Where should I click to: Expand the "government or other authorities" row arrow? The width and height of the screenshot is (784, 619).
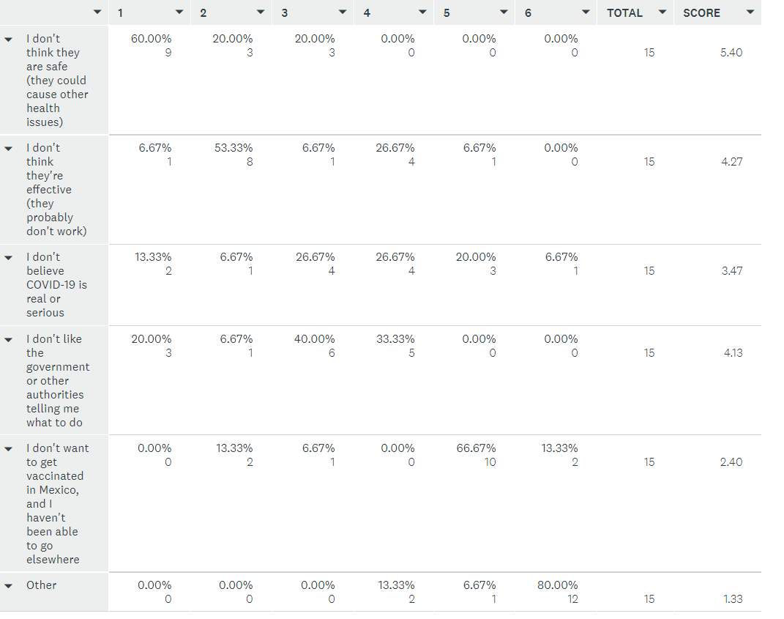tap(9, 340)
